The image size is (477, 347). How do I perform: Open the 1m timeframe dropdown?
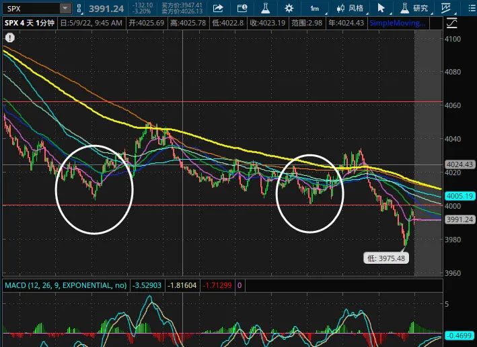pyautogui.click(x=314, y=8)
